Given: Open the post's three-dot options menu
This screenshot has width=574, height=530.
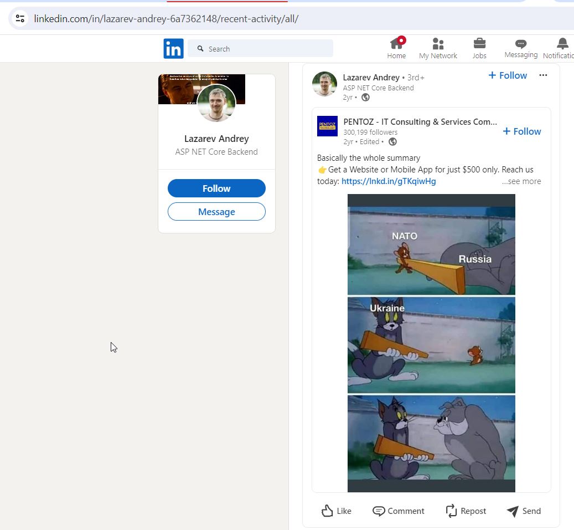Looking at the screenshot, I should [x=543, y=75].
